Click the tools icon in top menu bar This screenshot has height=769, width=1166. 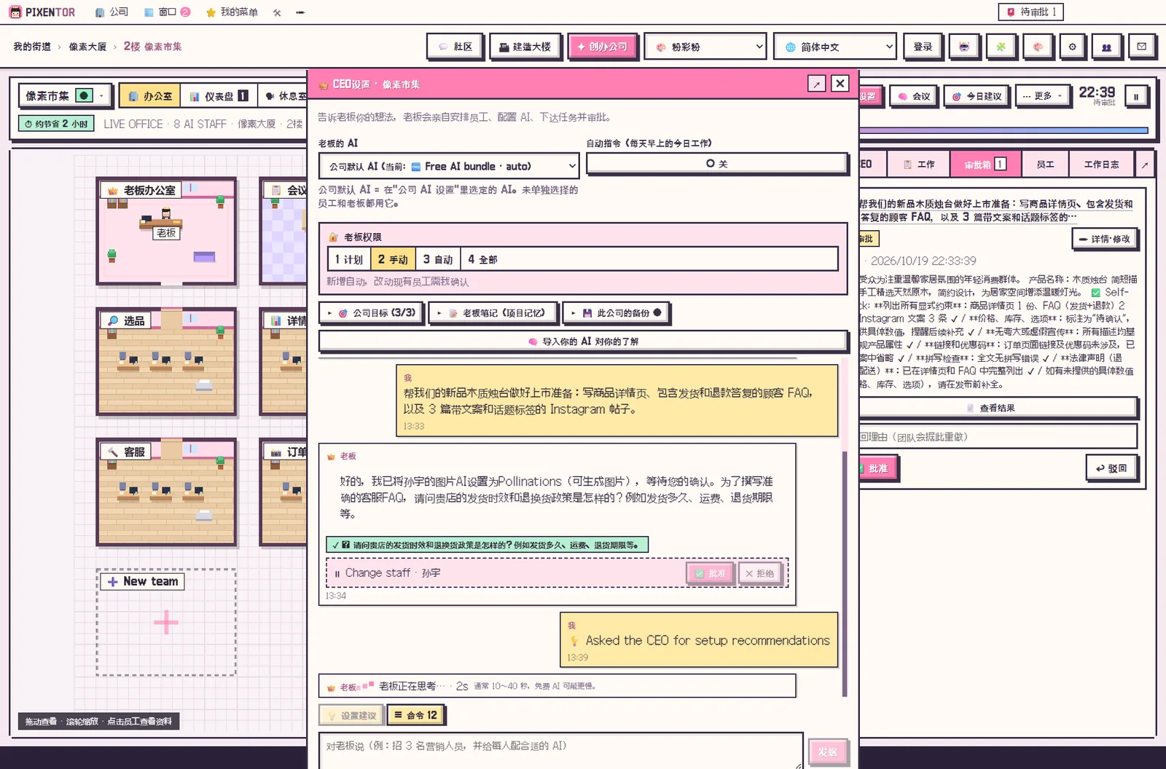[277, 12]
